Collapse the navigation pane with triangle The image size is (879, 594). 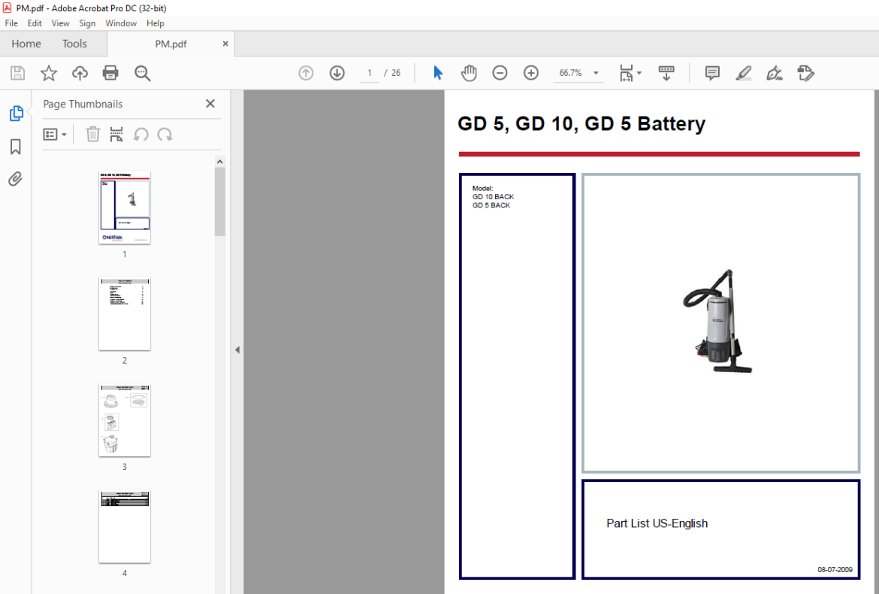point(237,350)
